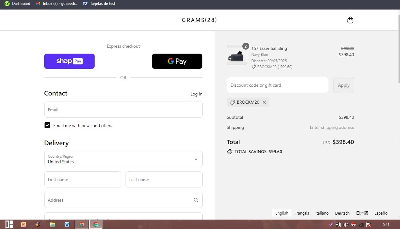Focus the Email input field
400x229 pixels.
coord(123,110)
